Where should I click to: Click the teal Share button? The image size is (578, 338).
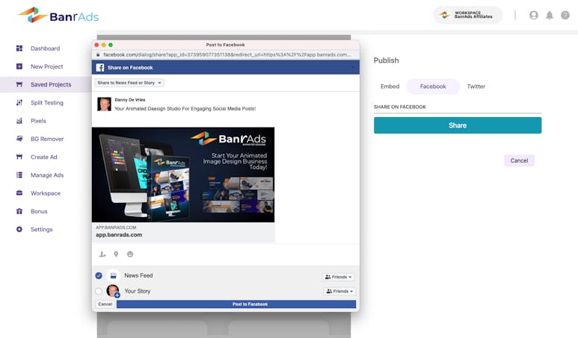coord(457,125)
